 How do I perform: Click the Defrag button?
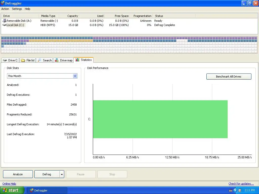47,174
